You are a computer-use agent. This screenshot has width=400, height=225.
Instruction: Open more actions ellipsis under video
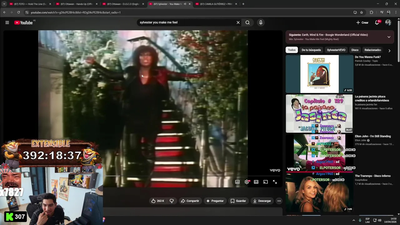pyautogui.click(x=279, y=201)
